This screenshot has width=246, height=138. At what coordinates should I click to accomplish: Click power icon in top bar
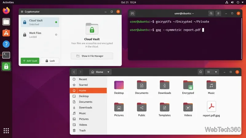pos(238,2)
